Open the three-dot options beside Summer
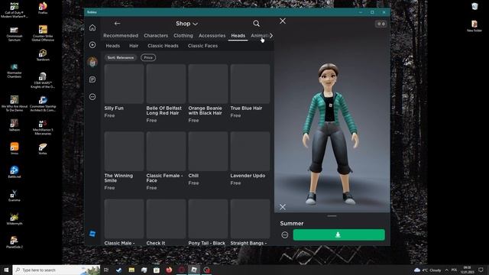The image size is (489, 275). (285, 235)
